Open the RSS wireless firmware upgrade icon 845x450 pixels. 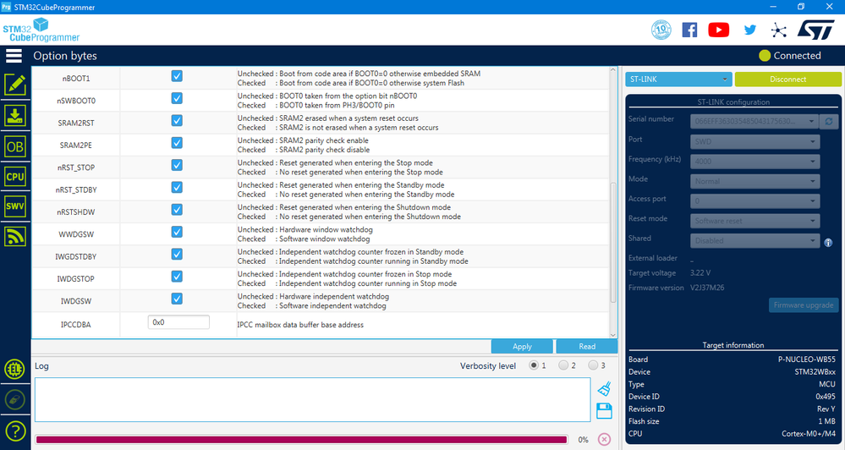tap(15, 236)
